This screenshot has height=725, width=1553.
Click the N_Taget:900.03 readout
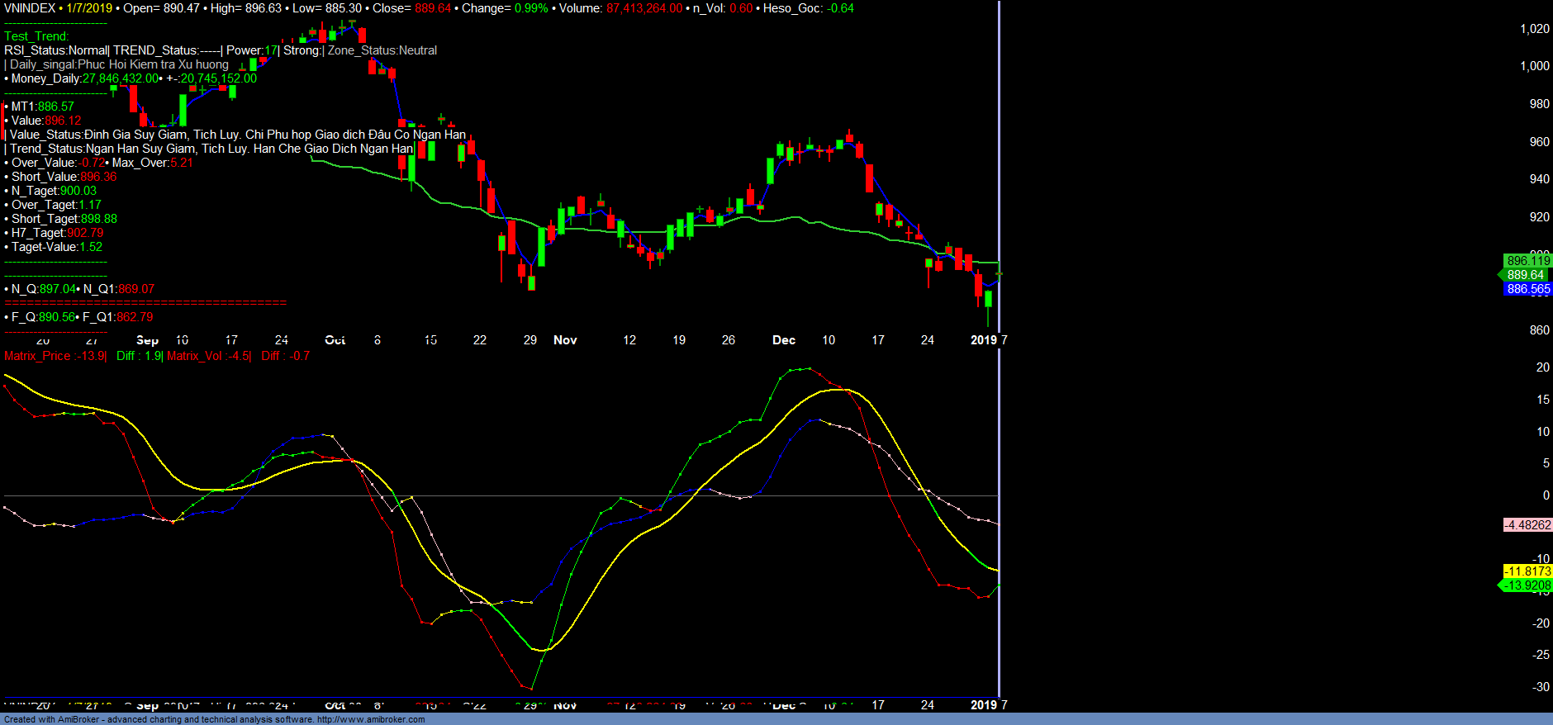click(x=54, y=191)
